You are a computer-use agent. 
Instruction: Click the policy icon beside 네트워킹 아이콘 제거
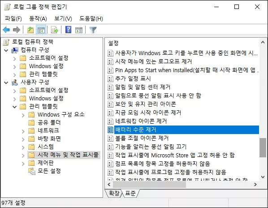[111, 121]
